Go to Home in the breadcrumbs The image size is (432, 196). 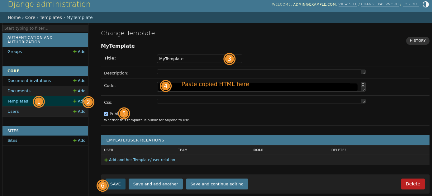click(x=14, y=17)
